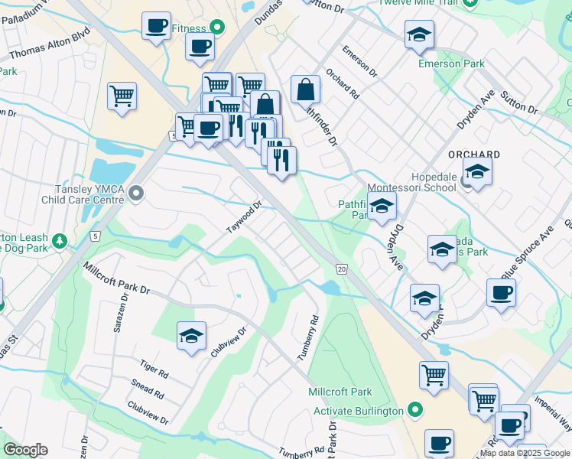Select the Tiger Rd street label
572x459 pixels.
tap(154, 369)
